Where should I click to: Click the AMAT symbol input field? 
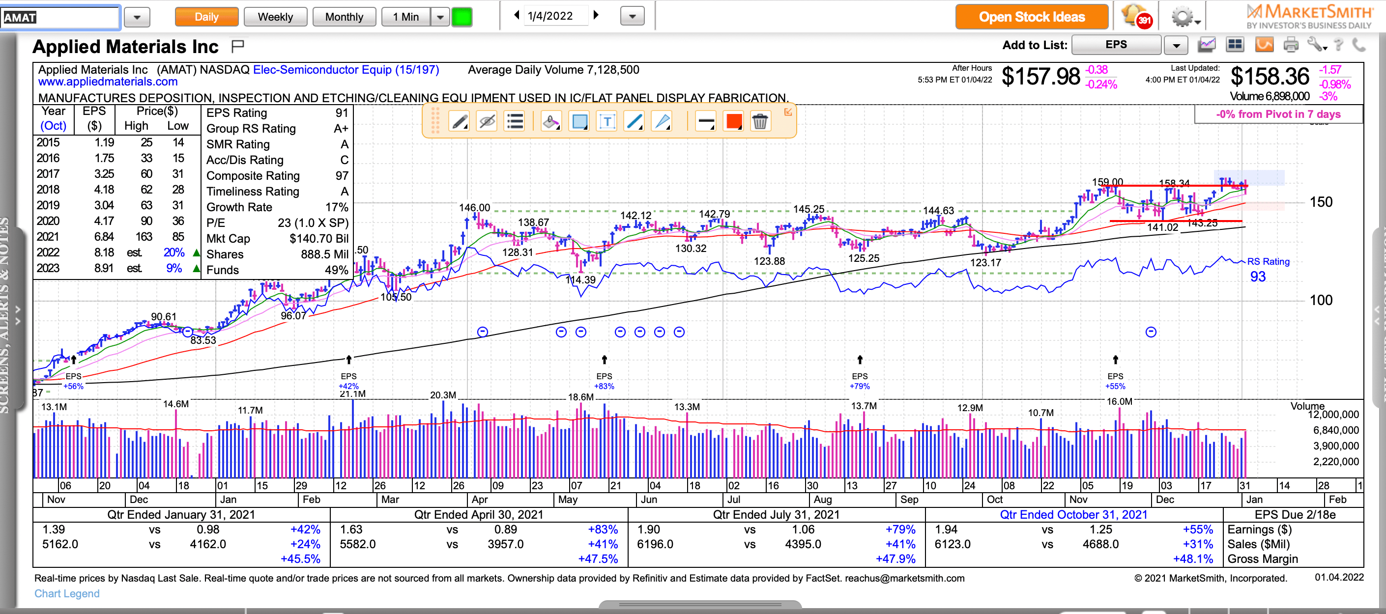(x=60, y=17)
